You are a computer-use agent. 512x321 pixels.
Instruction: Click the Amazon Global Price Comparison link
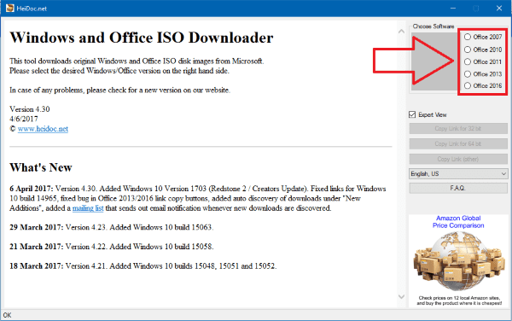pos(458,222)
